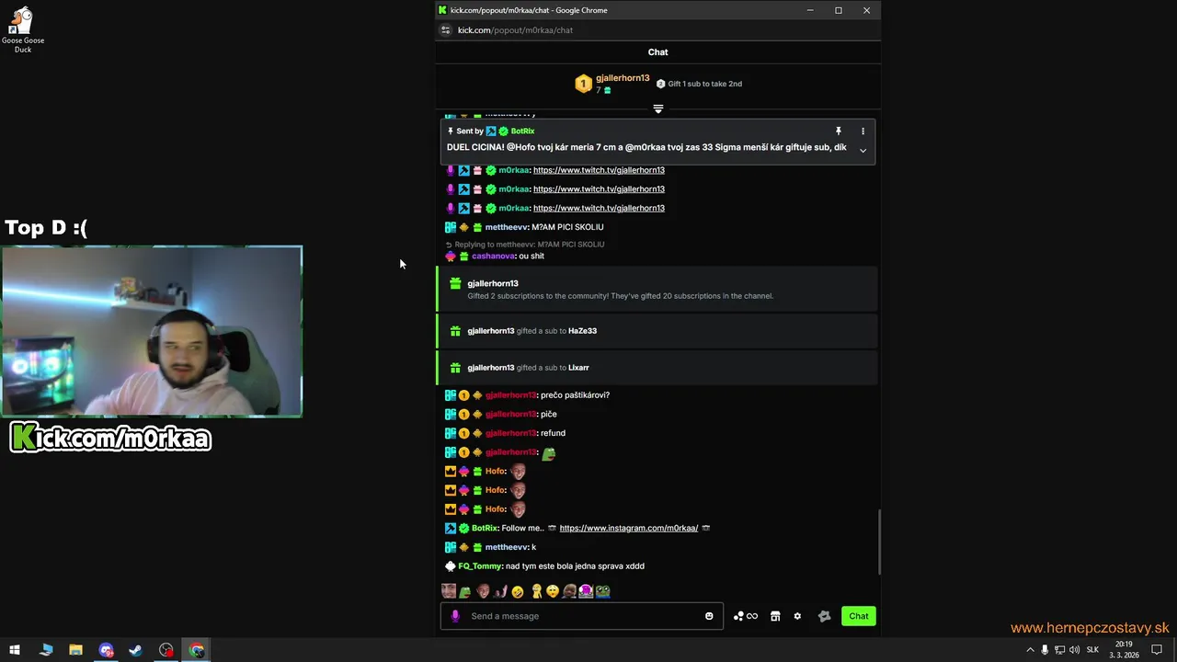Click the chat vertical scrollbar
1177x662 pixels.
[x=878, y=542]
